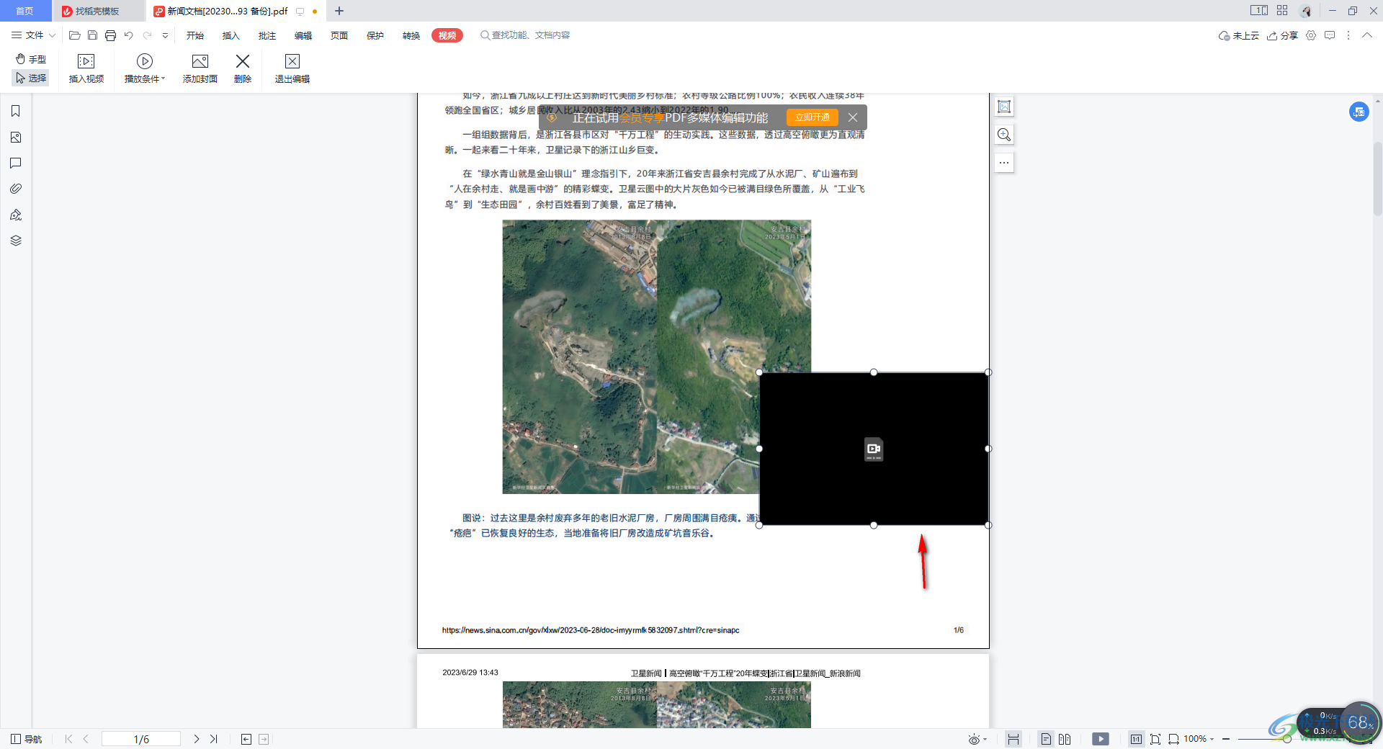This screenshot has height=749, width=1383.
Task: Expand the quick access toolbar dropdown
Action: 165,35
